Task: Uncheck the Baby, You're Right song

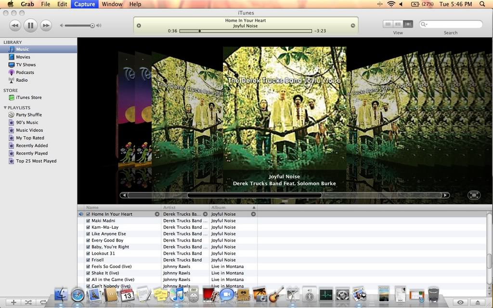Action: pos(88,247)
